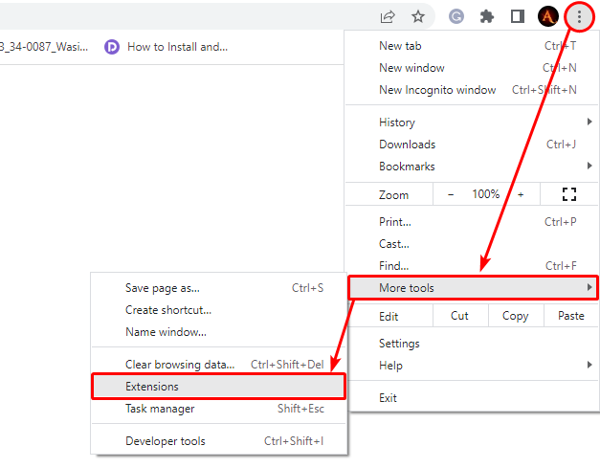Select Extensions from the submenu
The image size is (600, 468).
[x=218, y=387]
